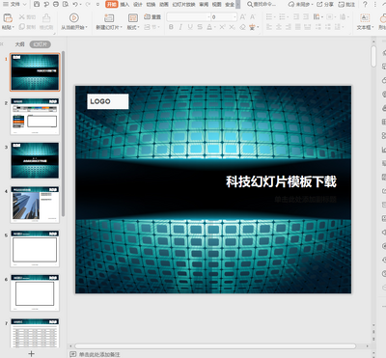Click the increase indent icon
386x358 pixels.
coord(306,16)
